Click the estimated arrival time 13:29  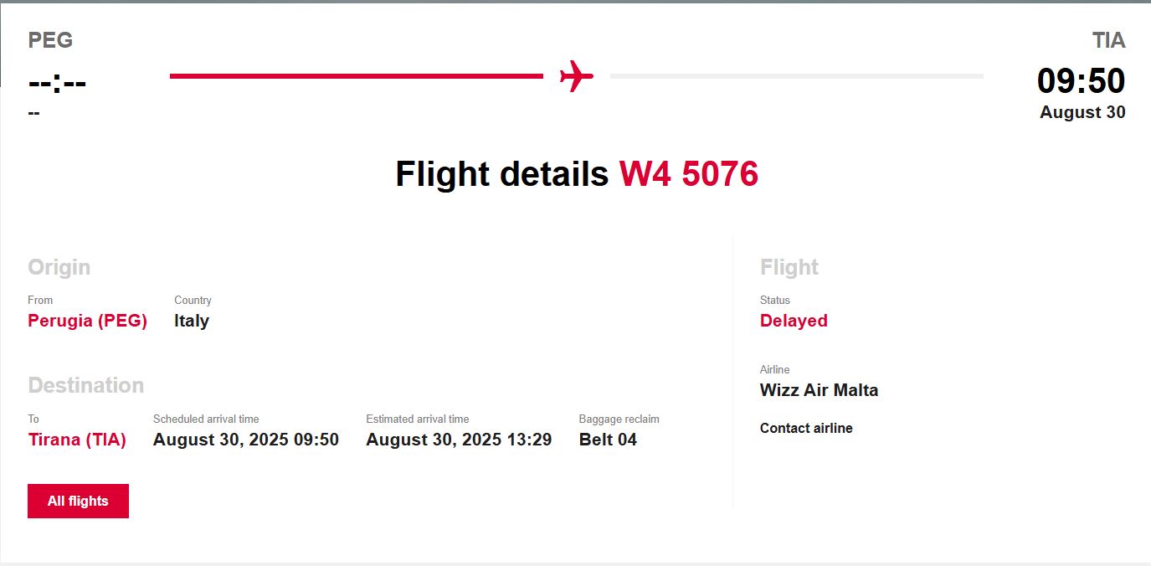459,440
